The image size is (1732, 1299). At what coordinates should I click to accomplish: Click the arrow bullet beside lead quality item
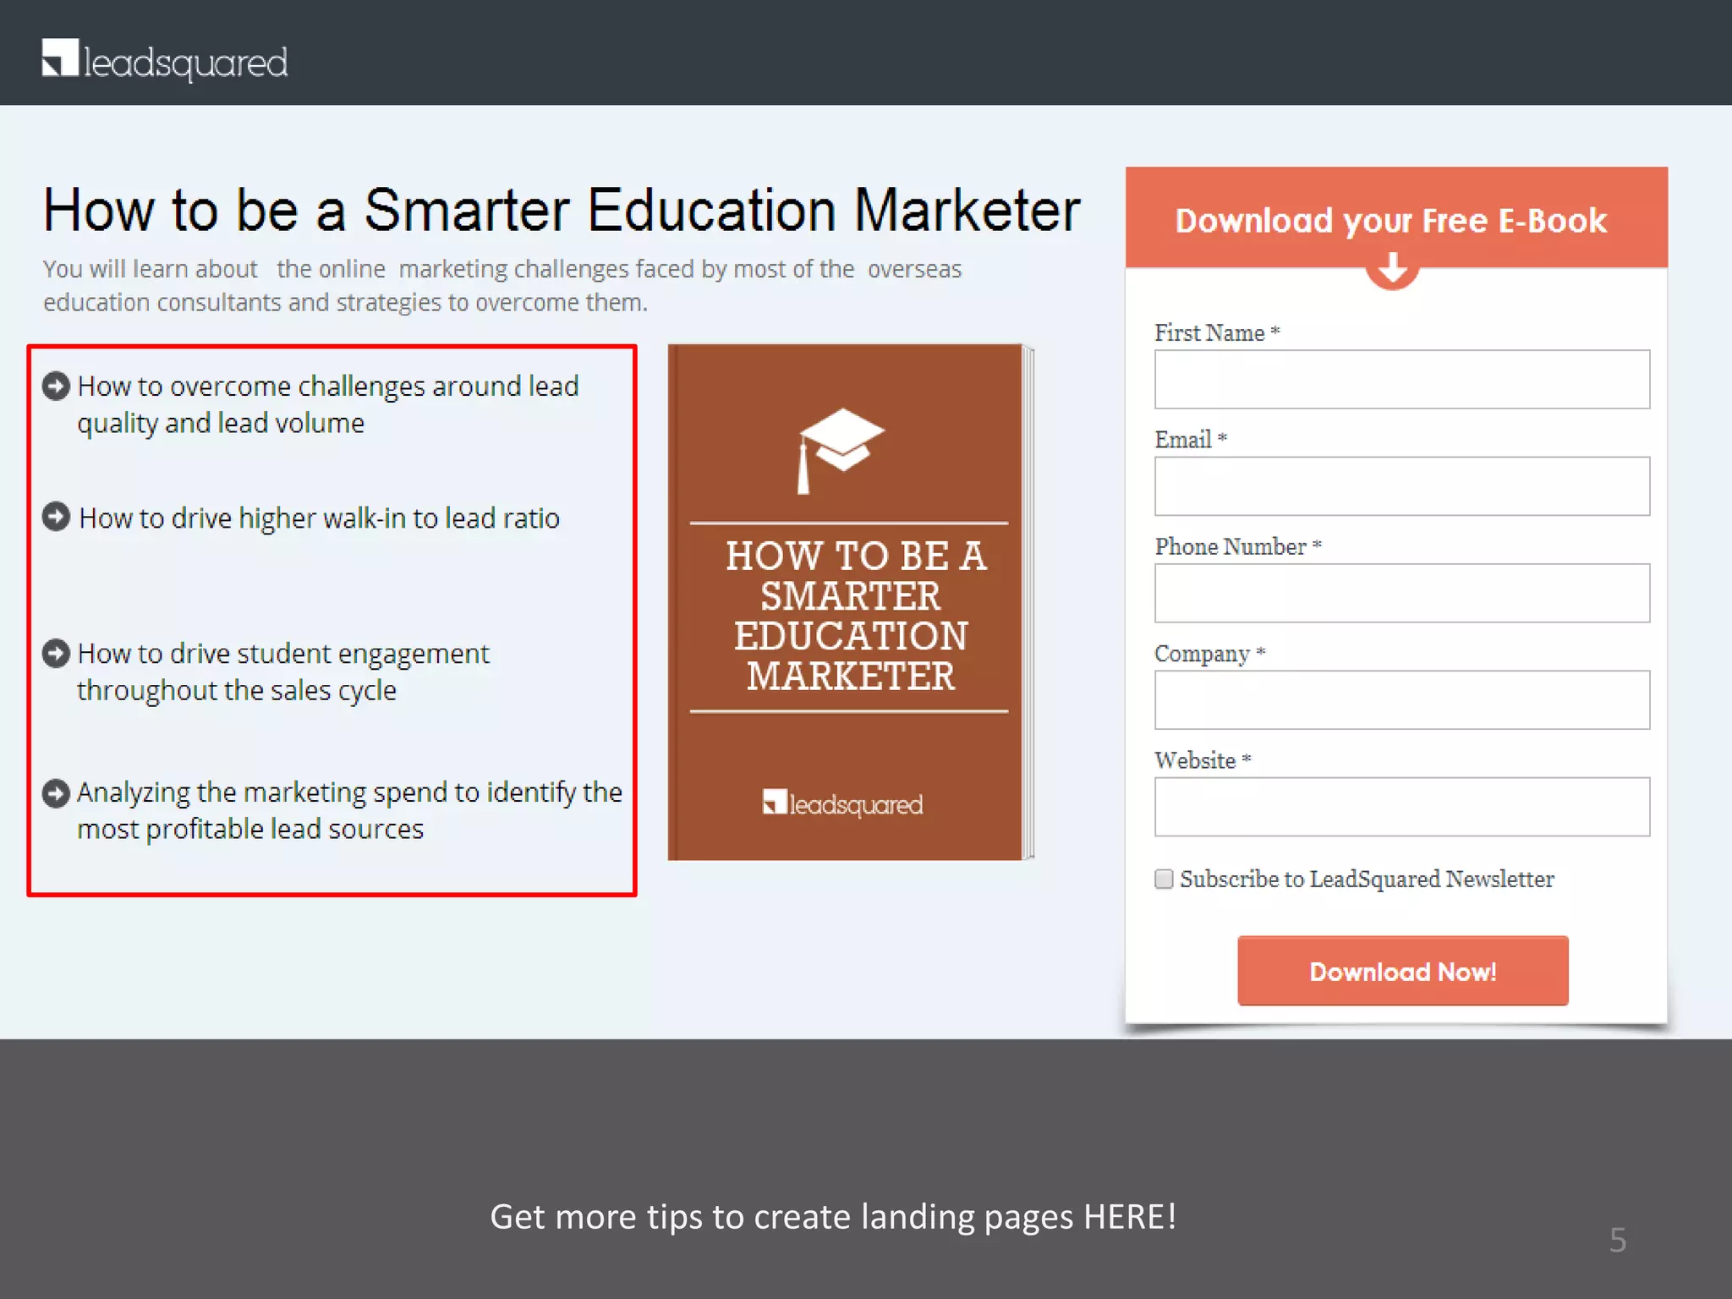(x=56, y=386)
